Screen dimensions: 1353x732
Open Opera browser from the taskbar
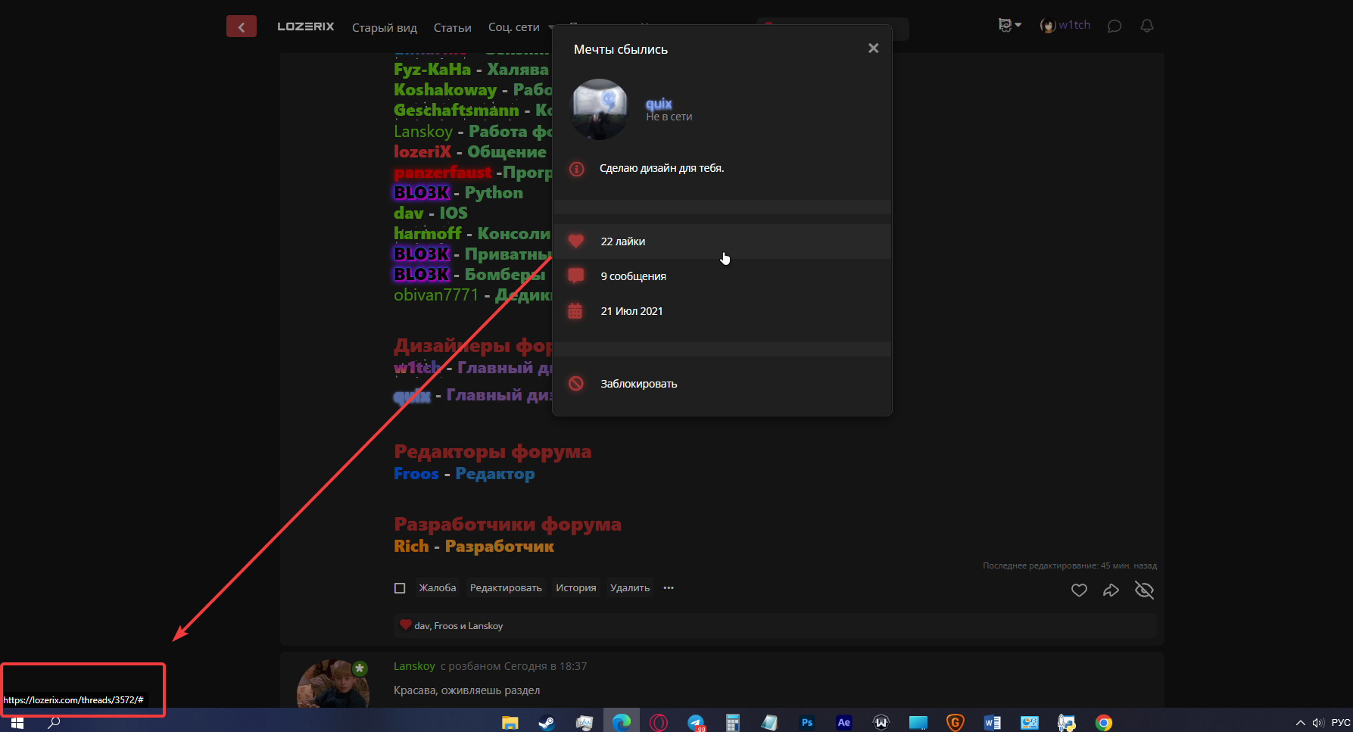pyautogui.click(x=659, y=722)
